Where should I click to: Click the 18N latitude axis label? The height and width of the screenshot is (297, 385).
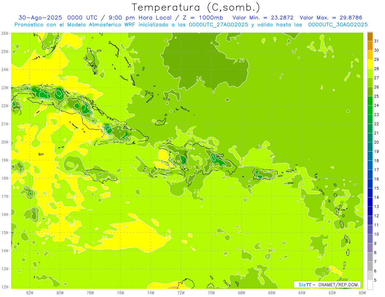(x=4, y=178)
